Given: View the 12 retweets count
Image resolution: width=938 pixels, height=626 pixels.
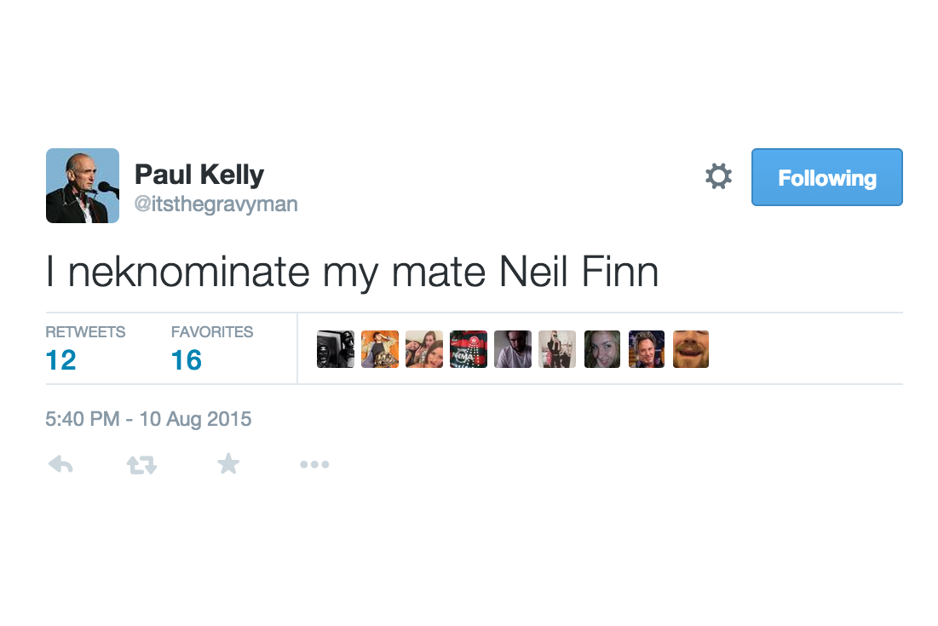Looking at the screenshot, I should pos(61,360).
